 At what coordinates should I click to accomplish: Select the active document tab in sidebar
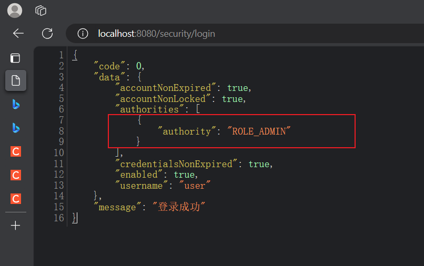[16, 80]
